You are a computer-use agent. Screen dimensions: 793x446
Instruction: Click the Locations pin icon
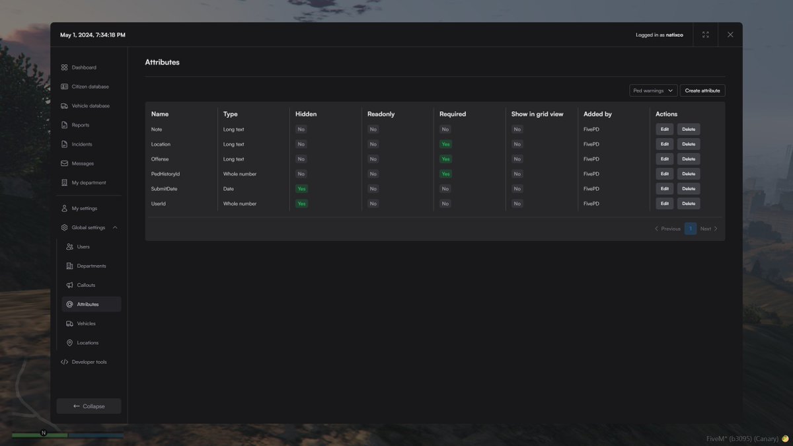(x=69, y=343)
